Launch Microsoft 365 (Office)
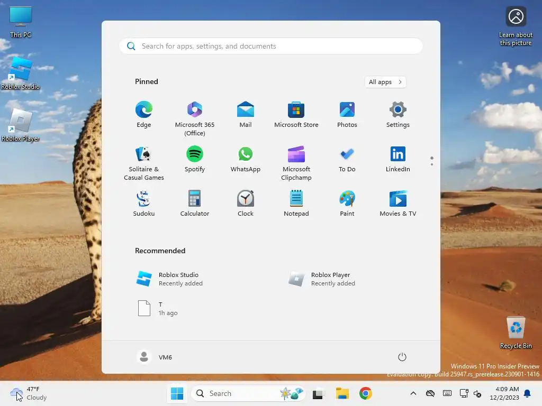542x406 pixels. [195, 119]
